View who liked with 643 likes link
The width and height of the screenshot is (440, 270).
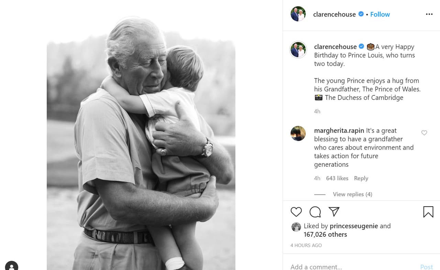337,178
